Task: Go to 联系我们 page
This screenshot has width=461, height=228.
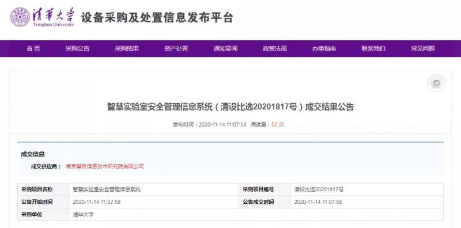Action: pos(373,49)
